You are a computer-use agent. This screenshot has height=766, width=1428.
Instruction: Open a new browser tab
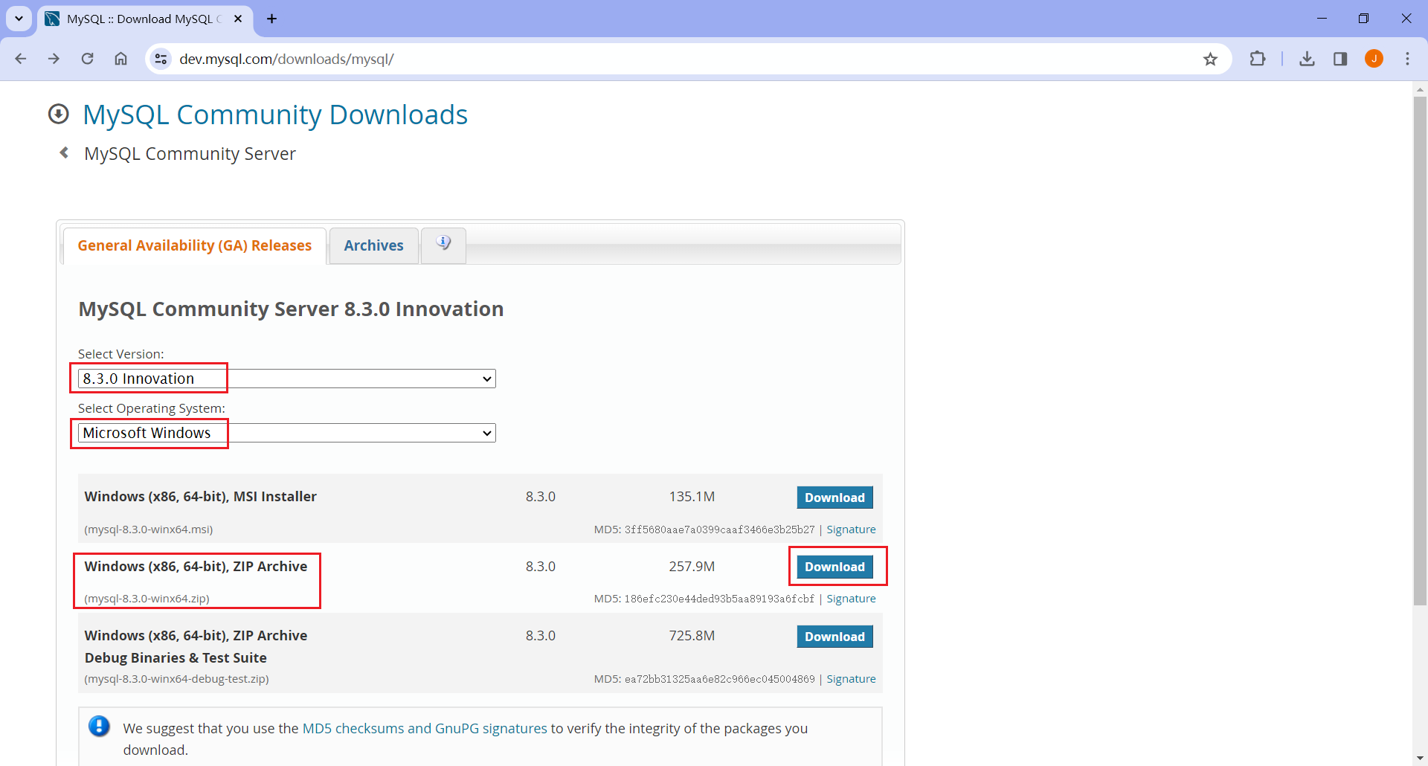[272, 19]
